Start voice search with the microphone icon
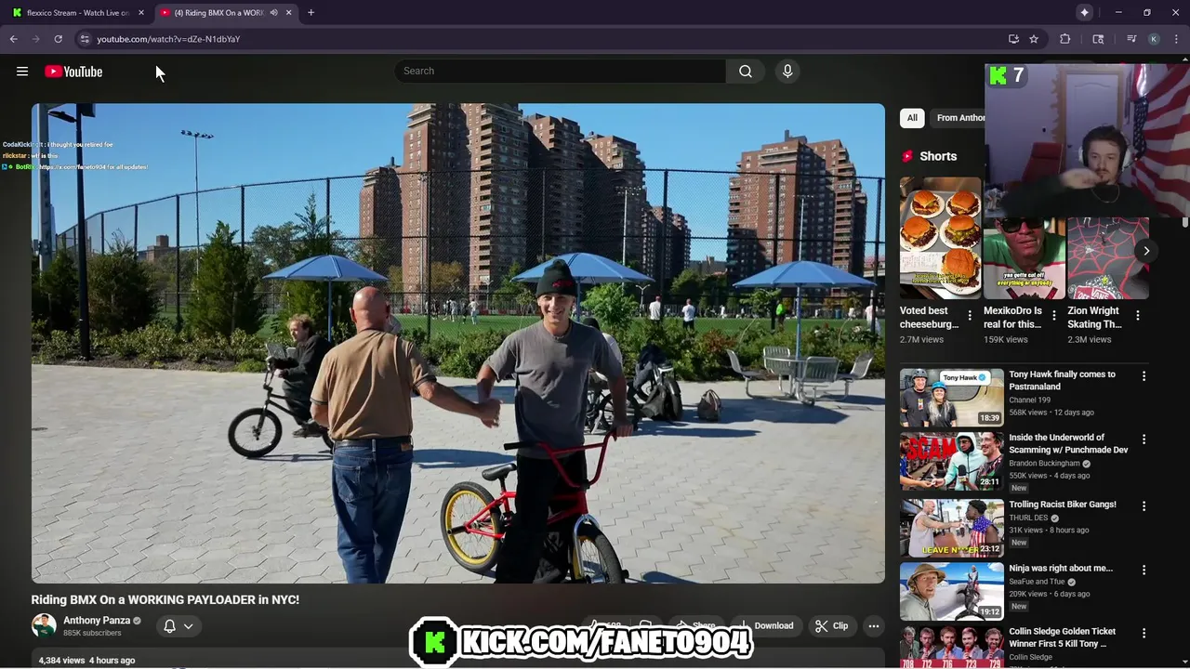This screenshot has width=1190, height=669. [787, 72]
